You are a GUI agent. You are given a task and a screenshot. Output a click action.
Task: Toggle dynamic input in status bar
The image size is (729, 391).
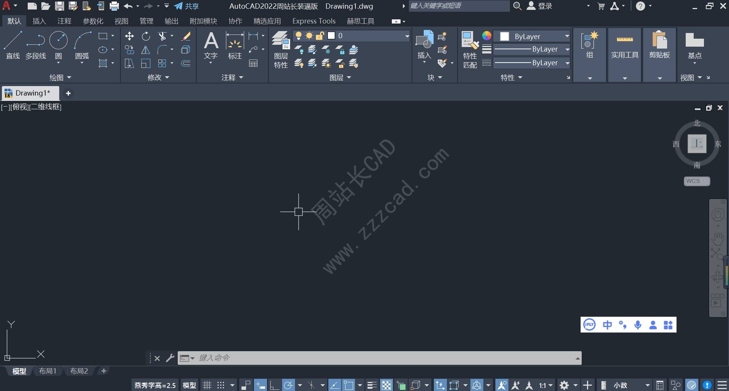(260, 385)
